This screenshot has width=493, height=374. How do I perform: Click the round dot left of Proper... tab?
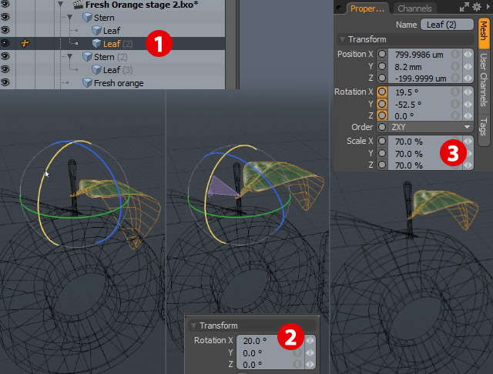pos(339,8)
